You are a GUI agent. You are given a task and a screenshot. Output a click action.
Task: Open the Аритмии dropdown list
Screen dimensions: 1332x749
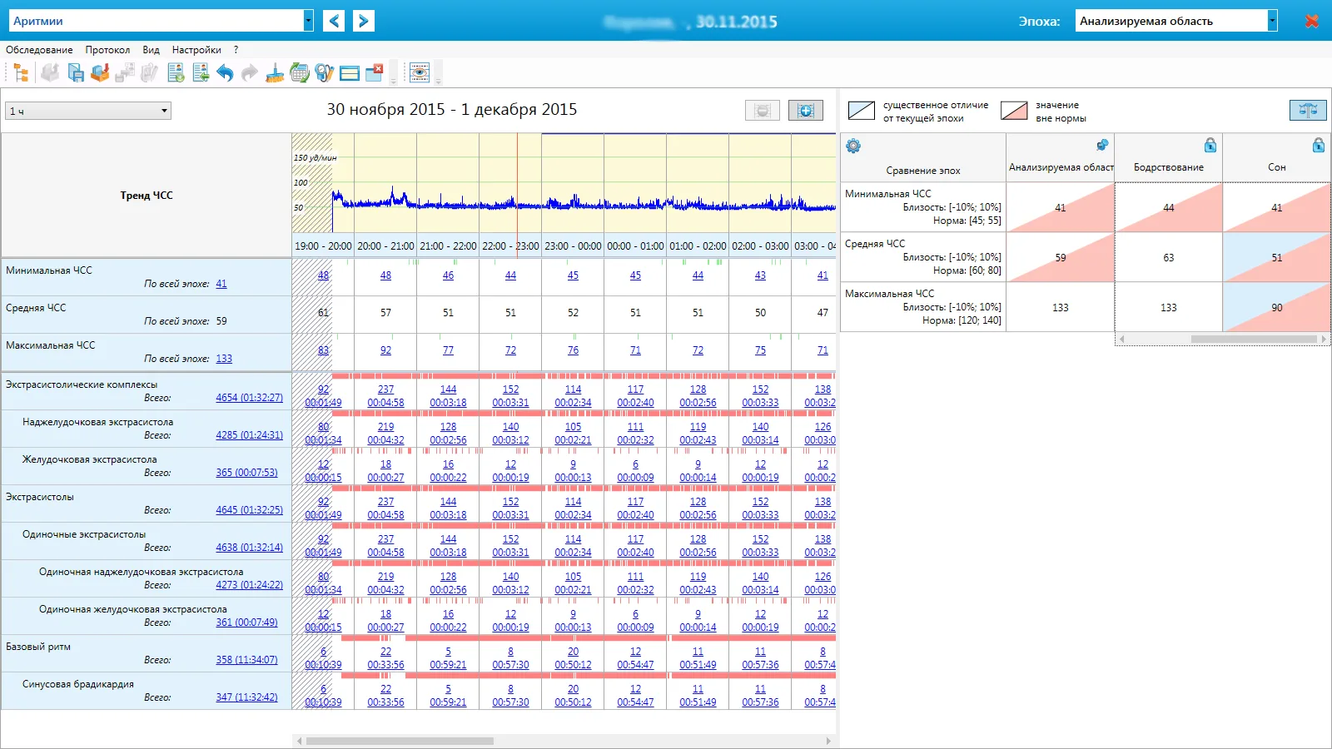(x=309, y=21)
